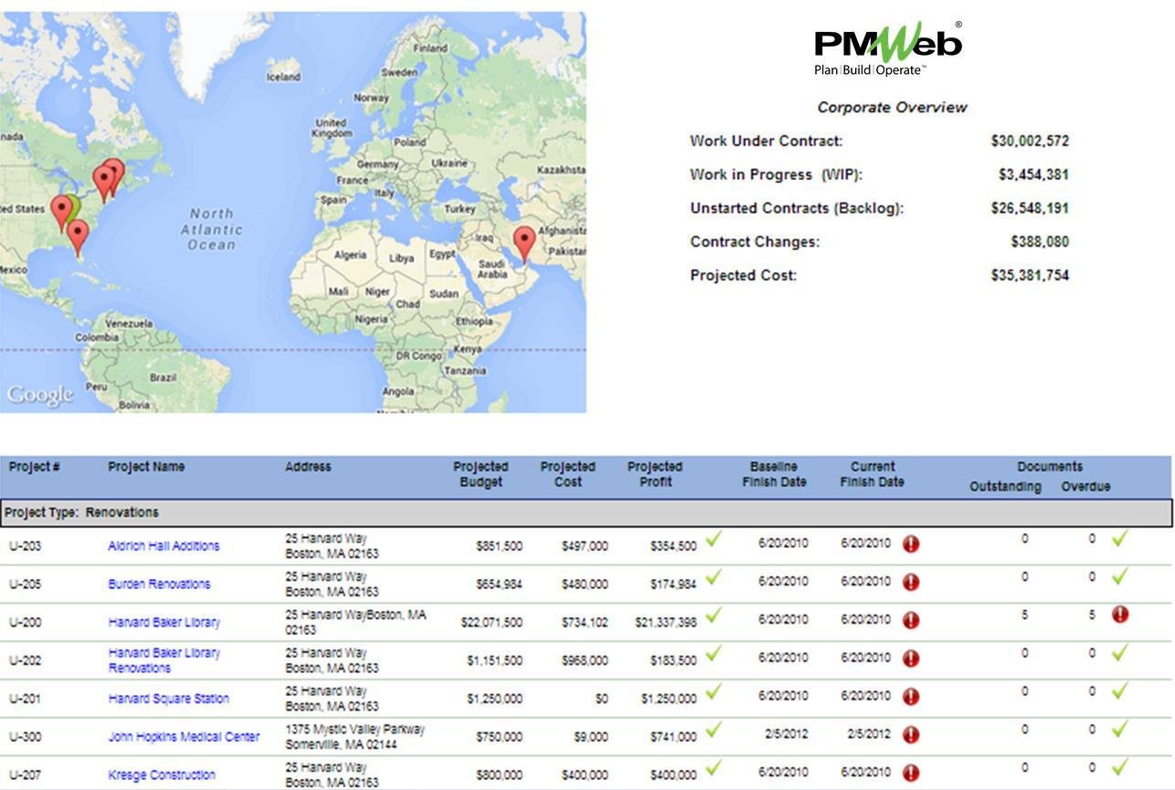Click the Project Name column header
The image size is (1175, 790).
click(146, 467)
